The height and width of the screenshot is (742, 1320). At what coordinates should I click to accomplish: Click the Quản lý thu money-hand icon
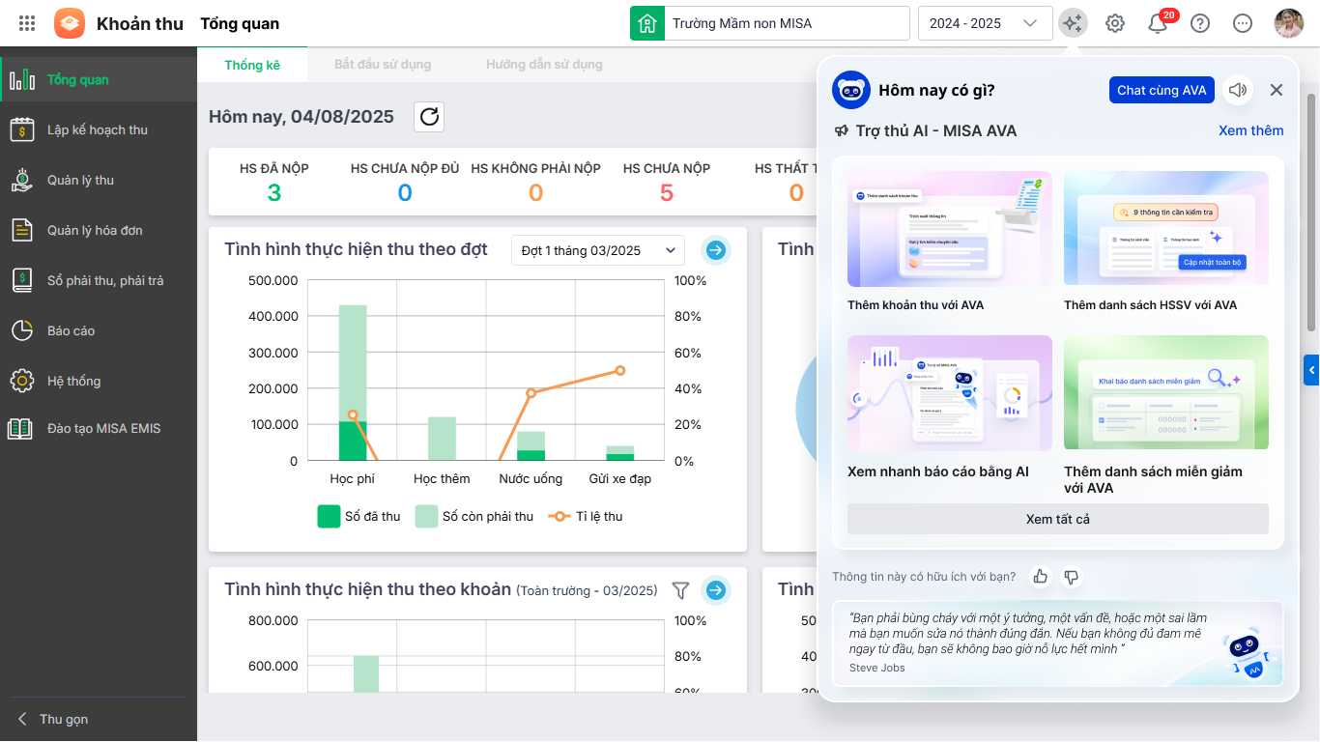22,180
